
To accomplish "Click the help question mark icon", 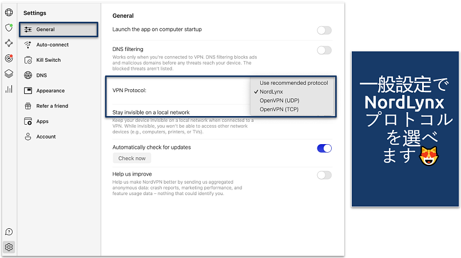I will pyautogui.click(x=9, y=232).
